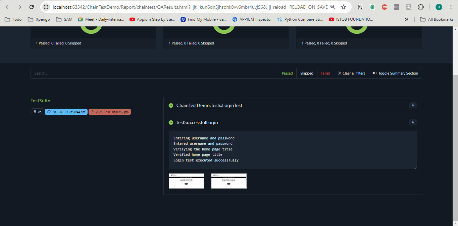
Task: Collapse the testSuccessfulLogin test entry
Action: 197,122
